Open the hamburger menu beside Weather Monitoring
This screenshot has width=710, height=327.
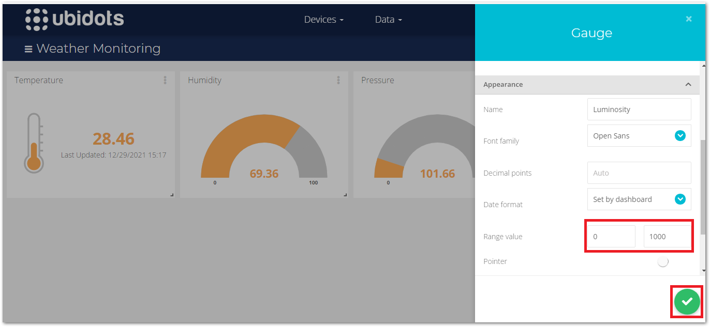pyautogui.click(x=28, y=49)
